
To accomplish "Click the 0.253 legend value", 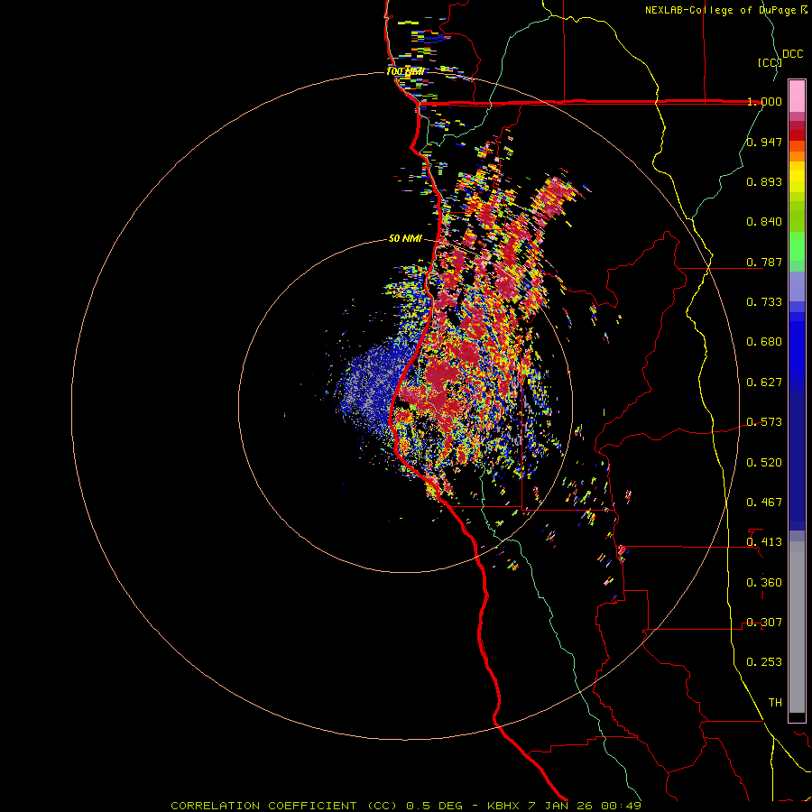I will point(764,662).
